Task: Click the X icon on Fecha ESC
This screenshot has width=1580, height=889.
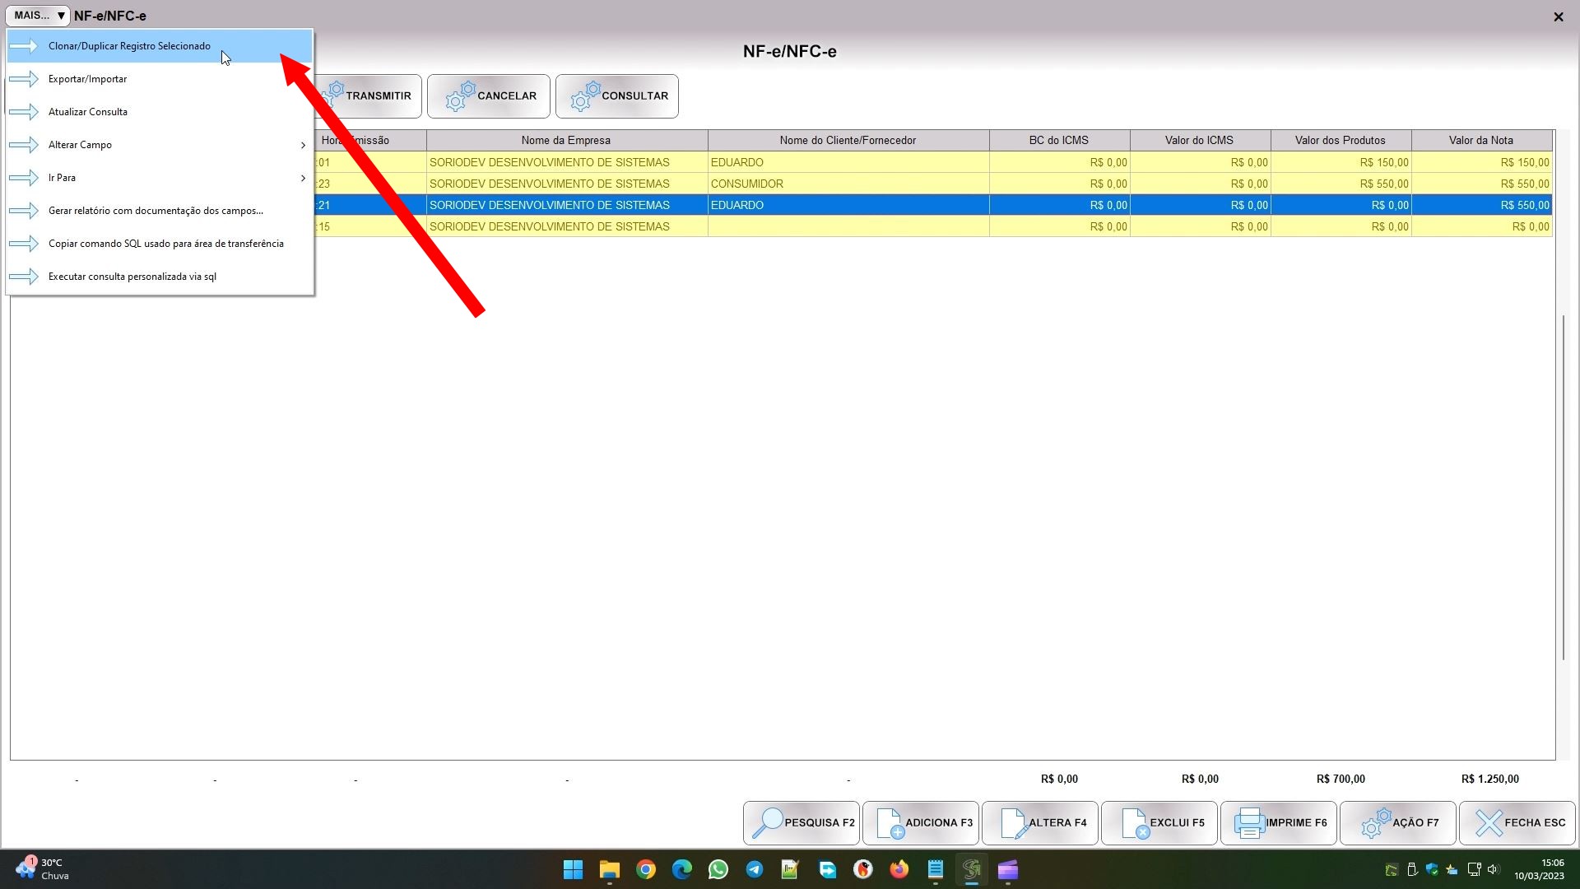Action: 1488,822
